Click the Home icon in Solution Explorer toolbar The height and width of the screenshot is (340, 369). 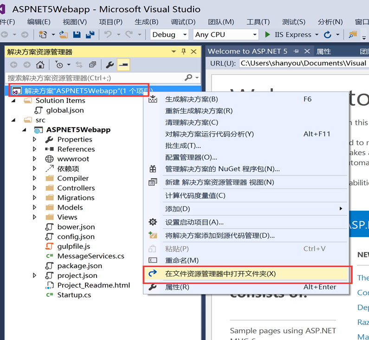point(40,64)
